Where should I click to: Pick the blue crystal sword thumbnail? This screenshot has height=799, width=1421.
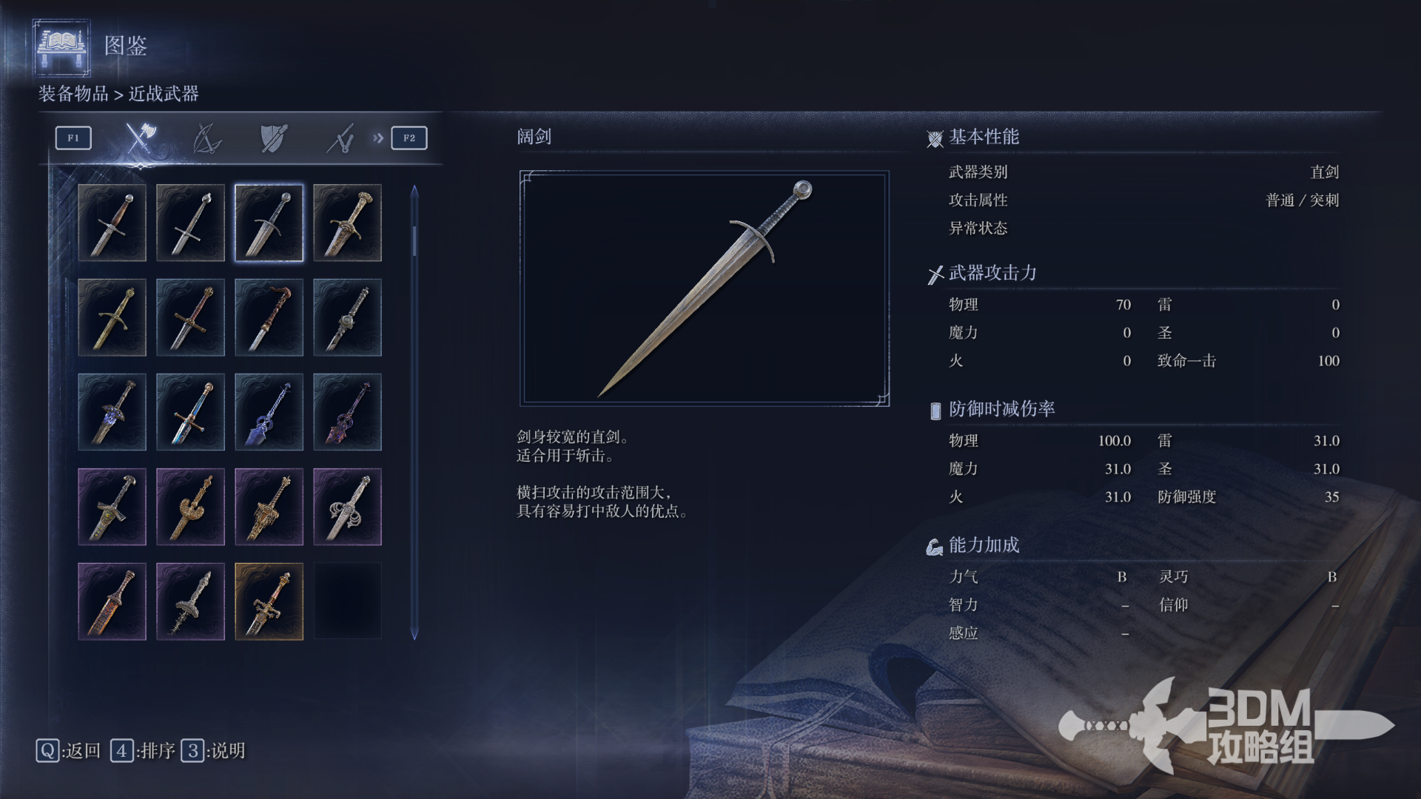[269, 412]
